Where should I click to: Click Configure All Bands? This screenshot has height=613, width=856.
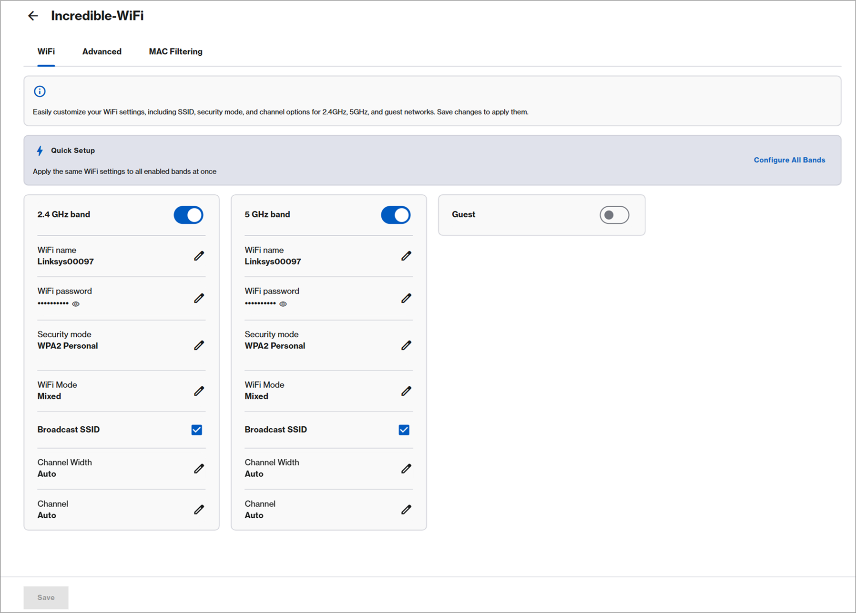pos(789,160)
